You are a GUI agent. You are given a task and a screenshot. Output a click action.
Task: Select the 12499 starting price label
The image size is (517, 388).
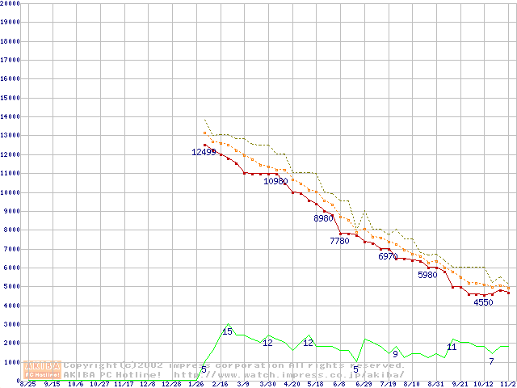coord(204,152)
